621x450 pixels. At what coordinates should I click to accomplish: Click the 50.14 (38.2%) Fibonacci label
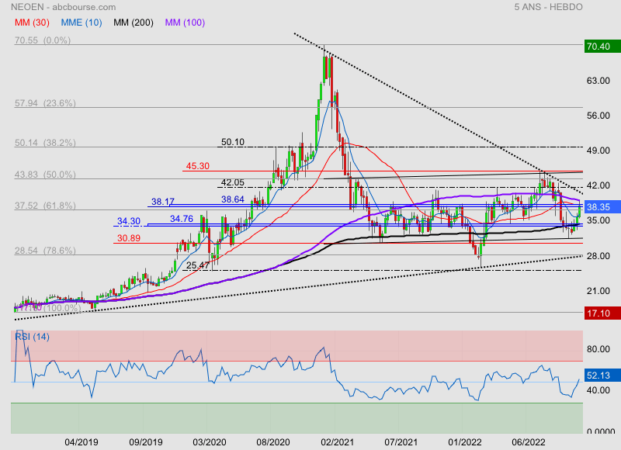[45, 143]
